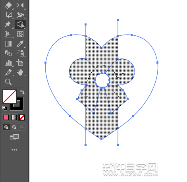
Task: Select the Mesh tool
Action: coord(20,34)
